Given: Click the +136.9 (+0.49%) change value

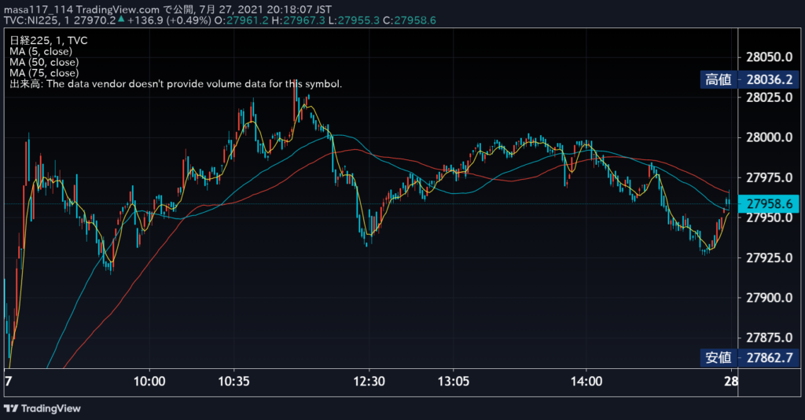Looking at the screenshot, I should [169, 20].
